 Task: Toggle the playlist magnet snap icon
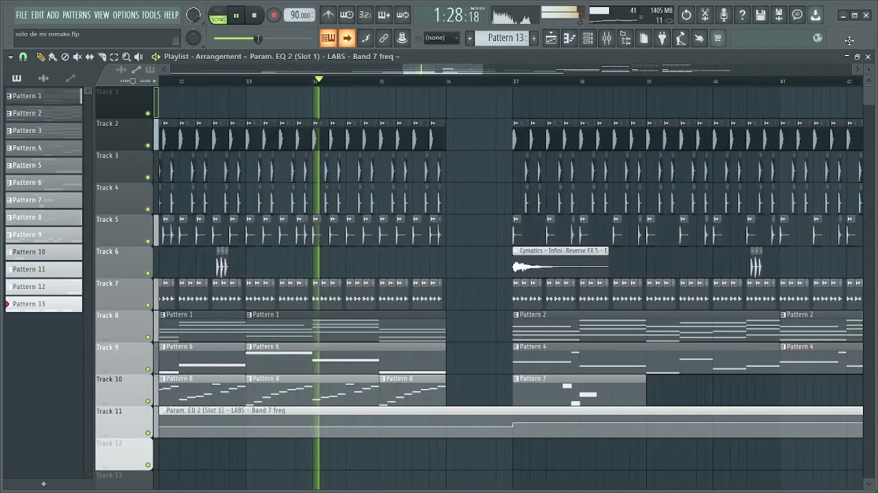click(x=23, y=57)
